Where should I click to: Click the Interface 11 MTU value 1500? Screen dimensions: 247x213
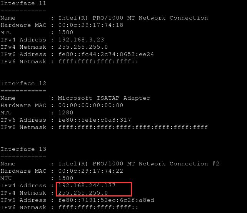(x=66, y=32)
